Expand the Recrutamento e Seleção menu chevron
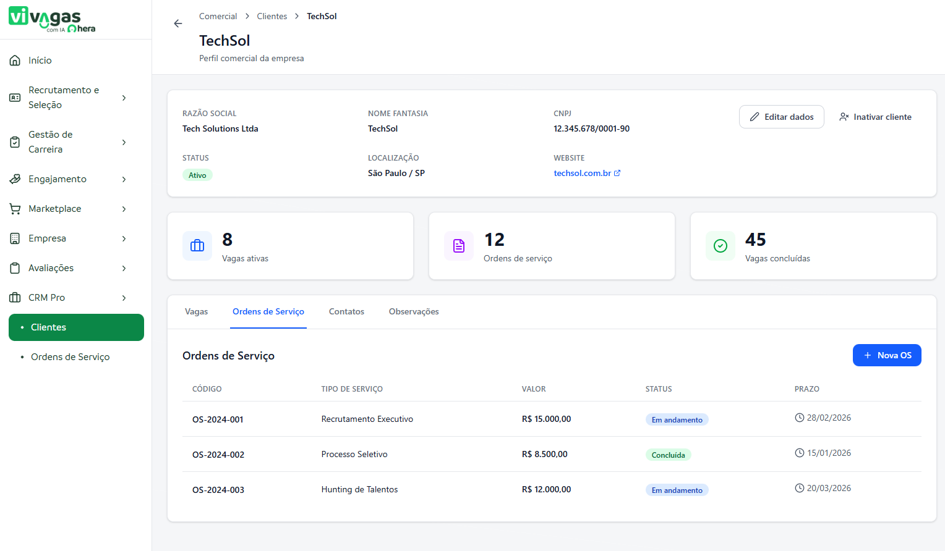 [124, 98]
